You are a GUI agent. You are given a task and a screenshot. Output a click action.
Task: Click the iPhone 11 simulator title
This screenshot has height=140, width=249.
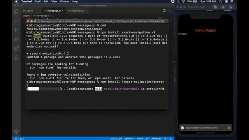196,7
